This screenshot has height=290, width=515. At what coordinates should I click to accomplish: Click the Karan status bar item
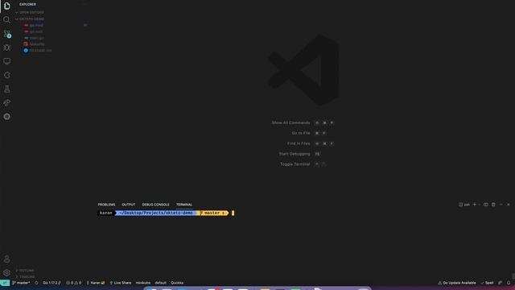[96, 283]
